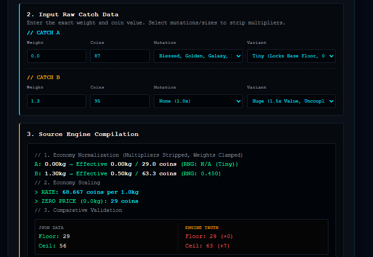The width and height of the screenshot is (373, 257).
Task: Click the output line starting 'B: 1.30kg'
Action: (x=128, y=173)
